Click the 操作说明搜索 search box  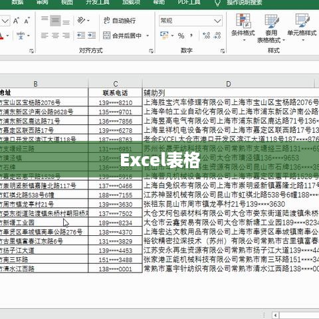click(245, 2)
